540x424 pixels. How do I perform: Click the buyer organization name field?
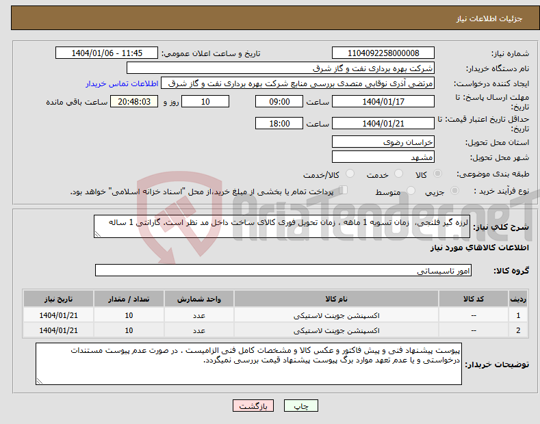[281, 68]
